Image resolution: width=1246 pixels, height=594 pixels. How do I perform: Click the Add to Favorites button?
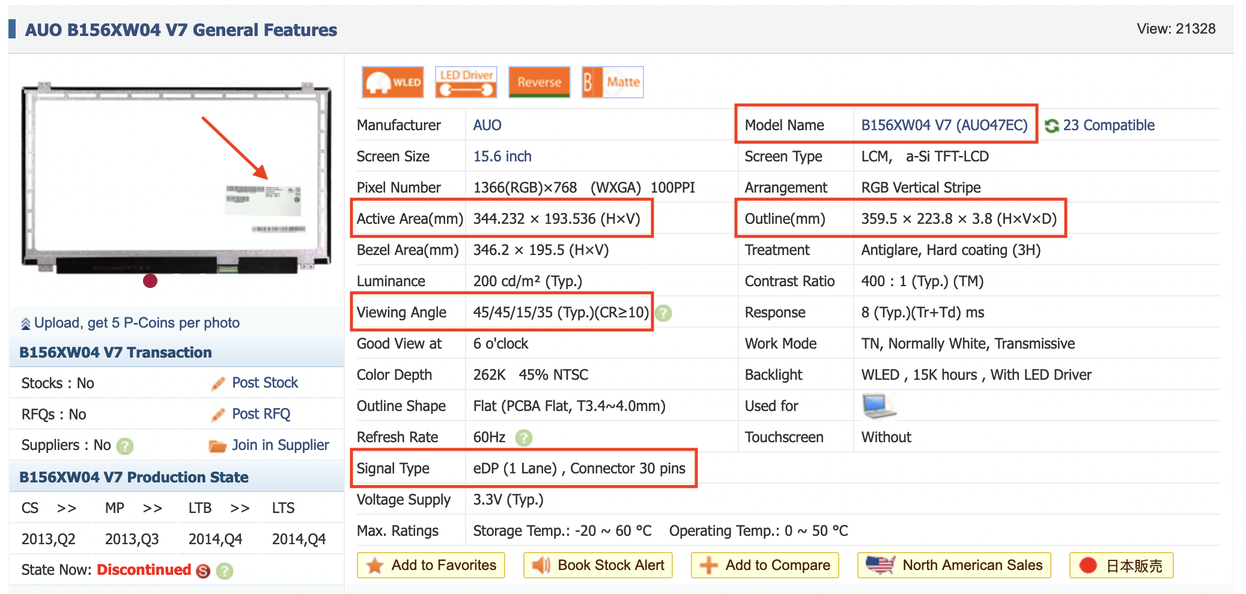[431, 565]
